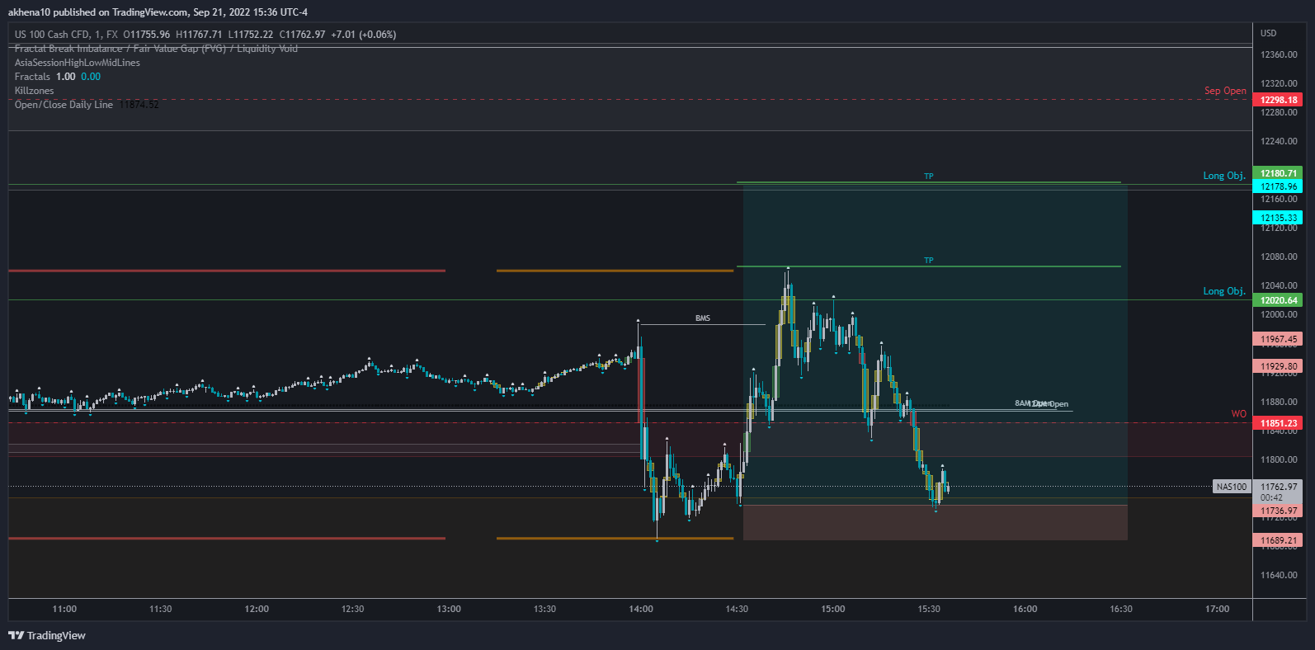
Task: Click the current price tag 11762.97
Action: pyautogui.click(x=1278, y=487)
